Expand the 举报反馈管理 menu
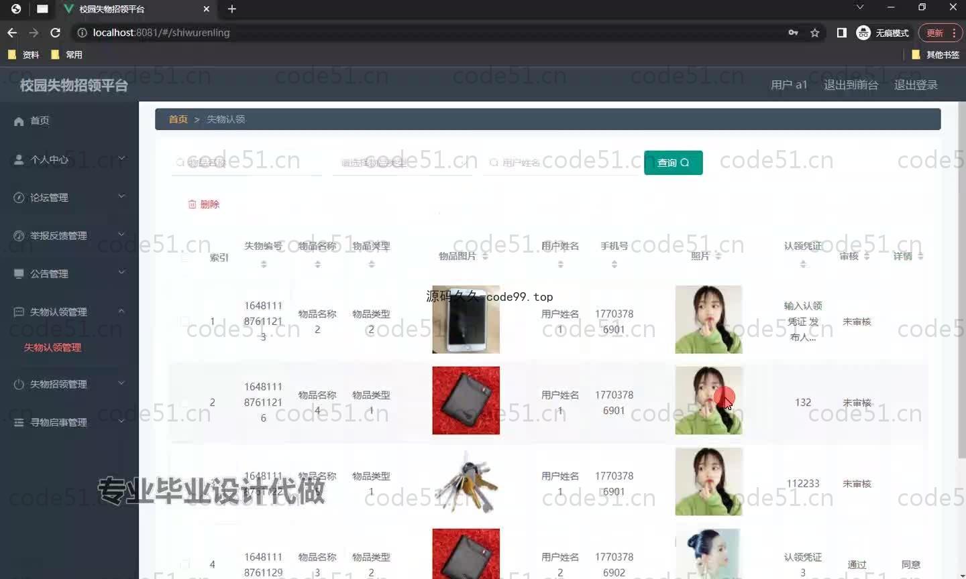 (x=121, y=235)
